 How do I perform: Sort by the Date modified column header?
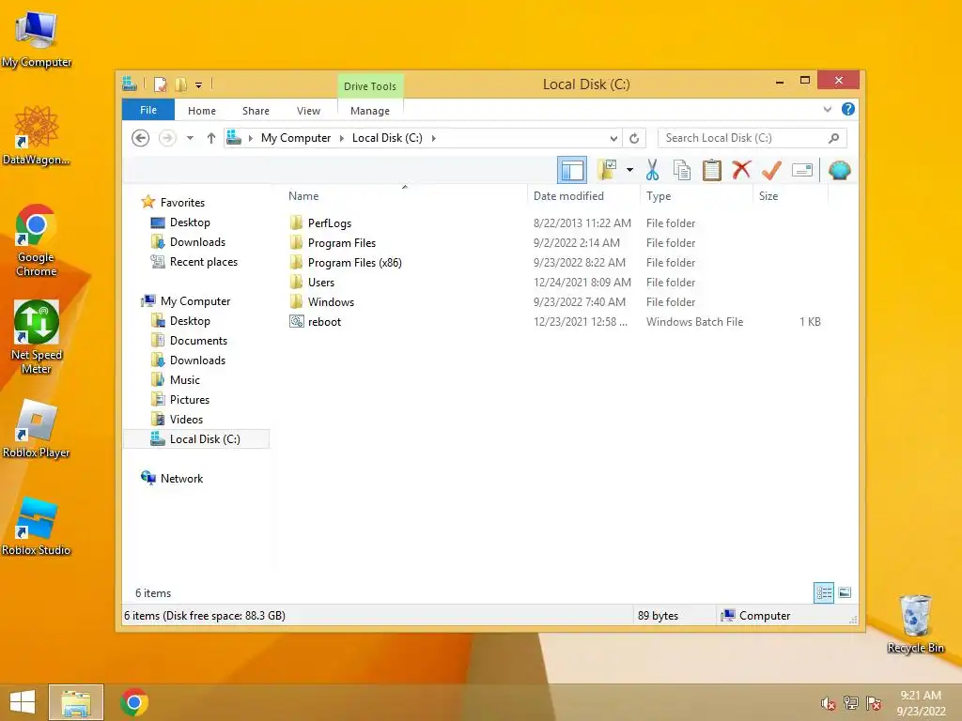(568, 196)
